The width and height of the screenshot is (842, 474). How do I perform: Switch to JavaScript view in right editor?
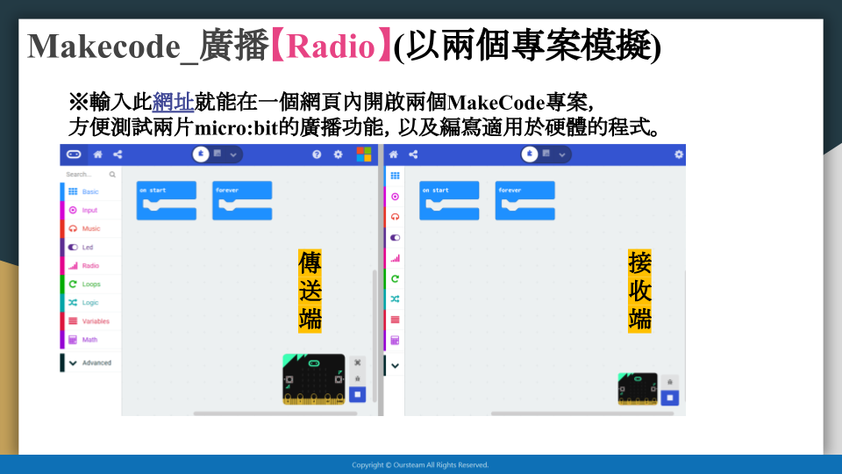click(x=546, y=154)
